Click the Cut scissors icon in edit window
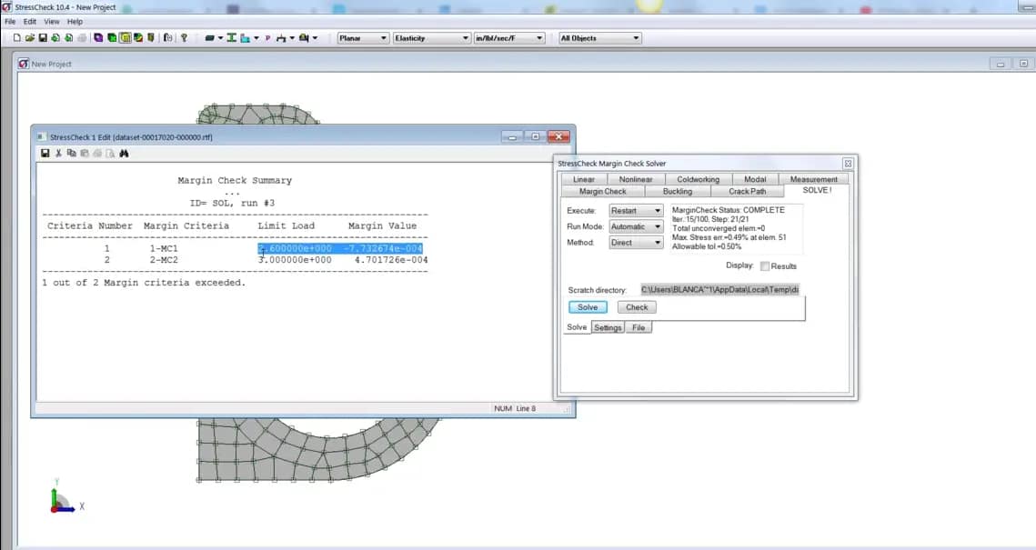Screen dimensions: 1036x550 (57, 153)
